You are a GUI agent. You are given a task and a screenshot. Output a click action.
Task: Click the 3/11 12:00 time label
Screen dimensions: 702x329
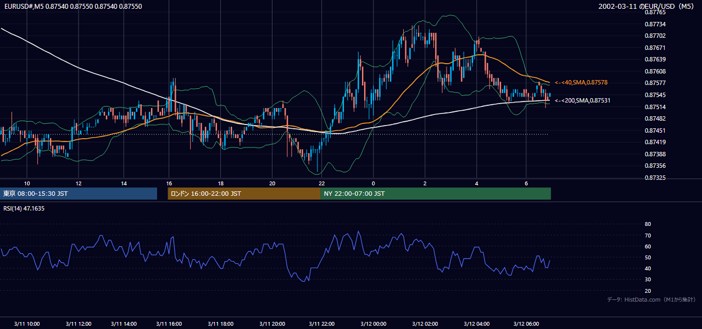79,324
